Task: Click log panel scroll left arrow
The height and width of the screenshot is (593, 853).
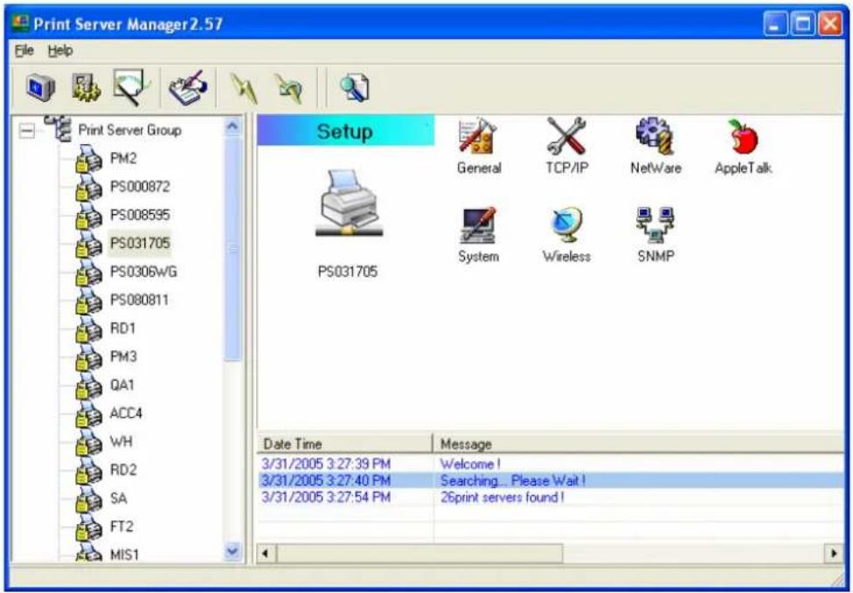Action: (x=266, y=554)
